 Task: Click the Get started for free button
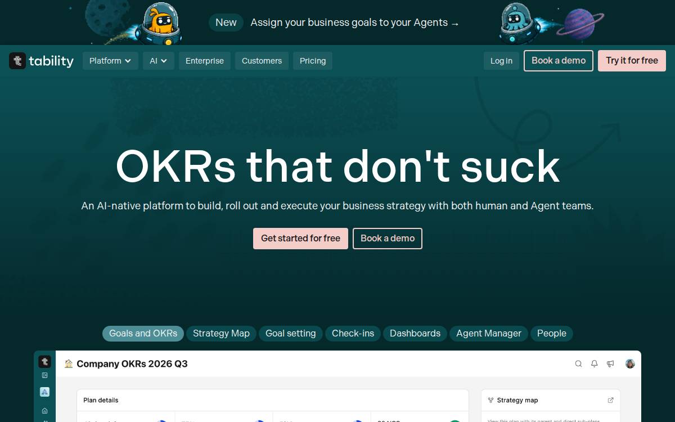(300, 239)
